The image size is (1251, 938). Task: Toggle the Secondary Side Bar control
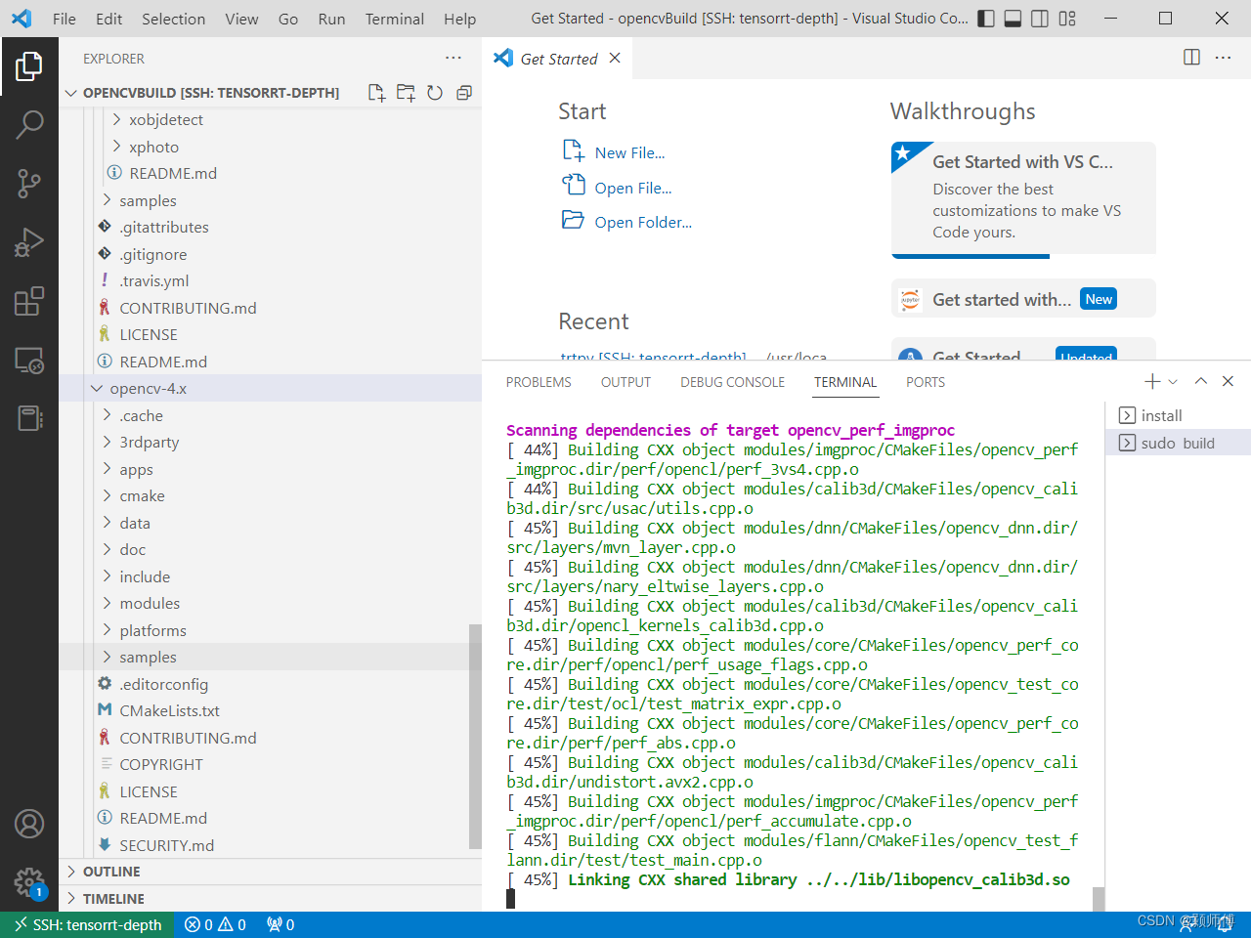(x=1040, y=18)
